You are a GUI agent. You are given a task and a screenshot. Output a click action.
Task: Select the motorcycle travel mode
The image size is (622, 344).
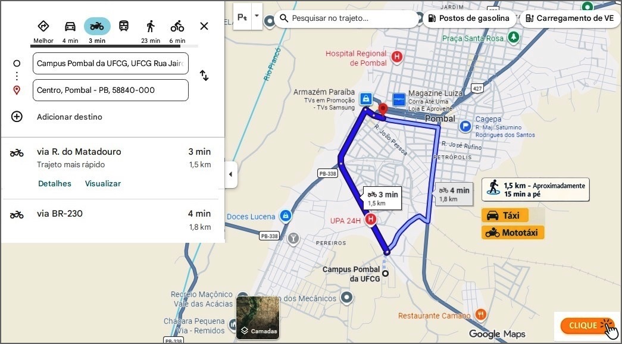coord(97,26)
